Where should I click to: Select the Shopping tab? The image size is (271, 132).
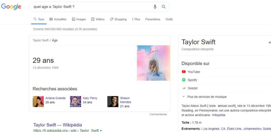pos(118,19)
